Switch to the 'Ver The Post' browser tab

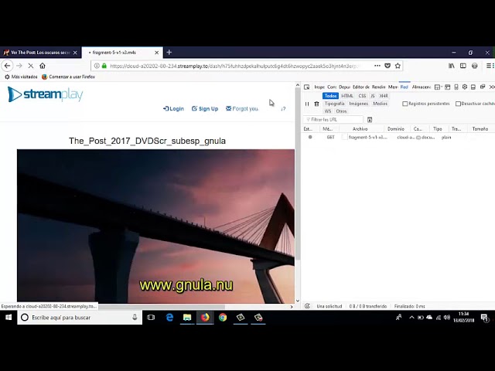click(40, 53)
